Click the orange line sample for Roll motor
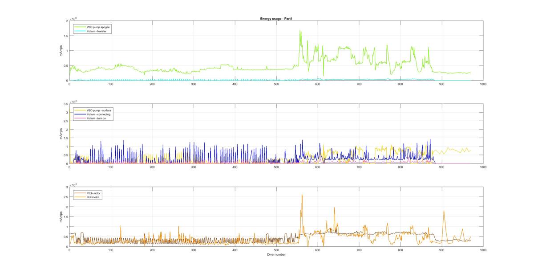The image size is (534, 277). click(80, 197)
